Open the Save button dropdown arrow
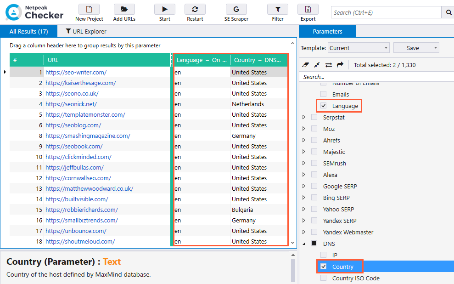The width and height of the screenshot is (454, 284). [x=436, y=48]
